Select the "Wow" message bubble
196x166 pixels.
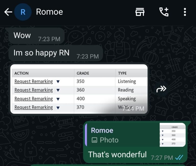click(22, 35)
